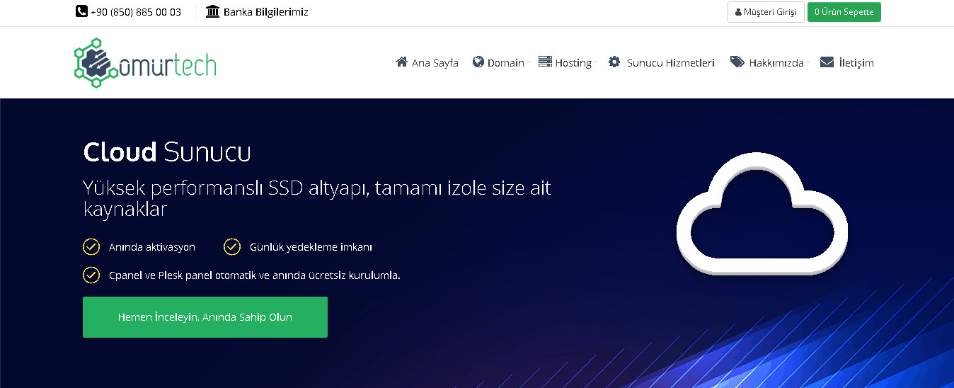Click the globe icon beside Domain
Screen dimensions: 954x388
point(478,62)
